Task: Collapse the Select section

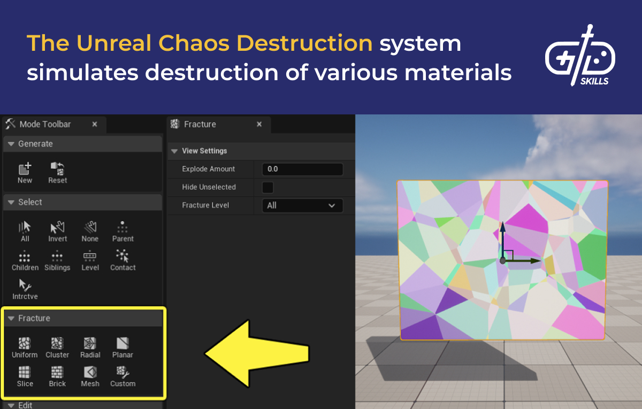Action: point(11,202)
